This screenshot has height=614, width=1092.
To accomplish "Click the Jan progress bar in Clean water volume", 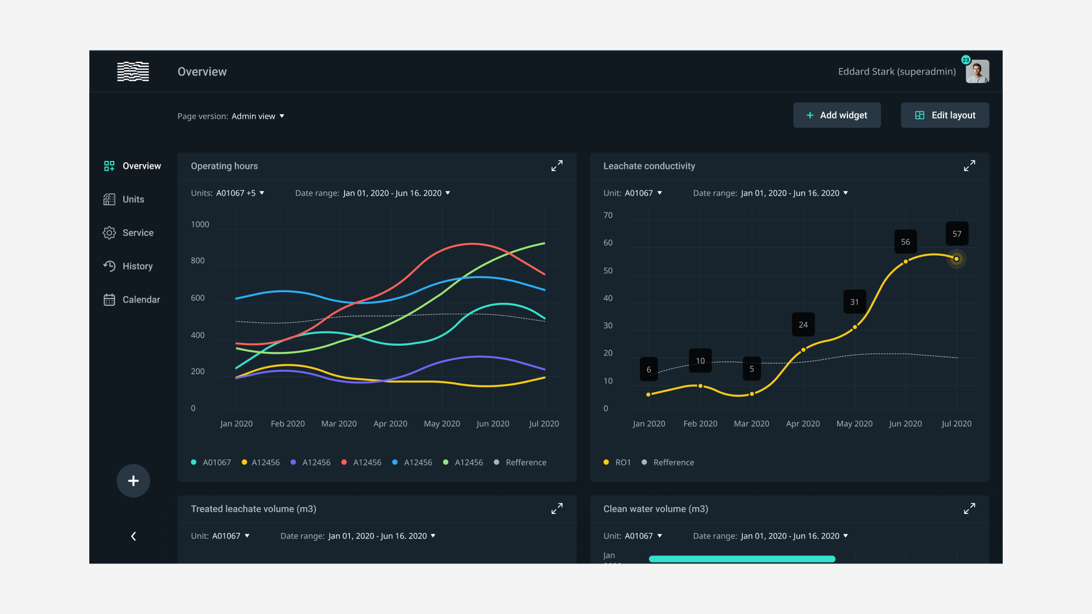I will [x=742, y=559].
